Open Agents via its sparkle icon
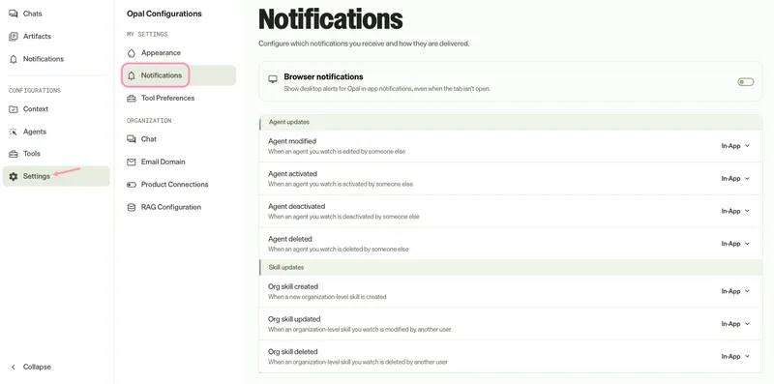774x384 pixels. (14, 132)
